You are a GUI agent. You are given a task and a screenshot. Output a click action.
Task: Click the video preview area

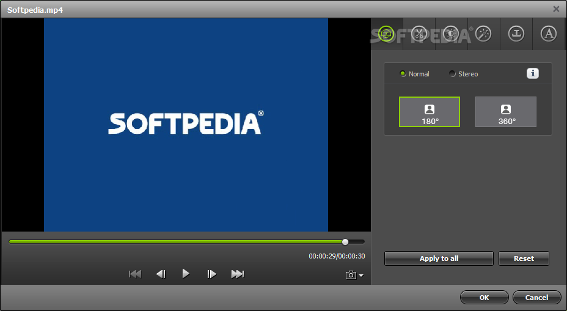tap(186, 125)
